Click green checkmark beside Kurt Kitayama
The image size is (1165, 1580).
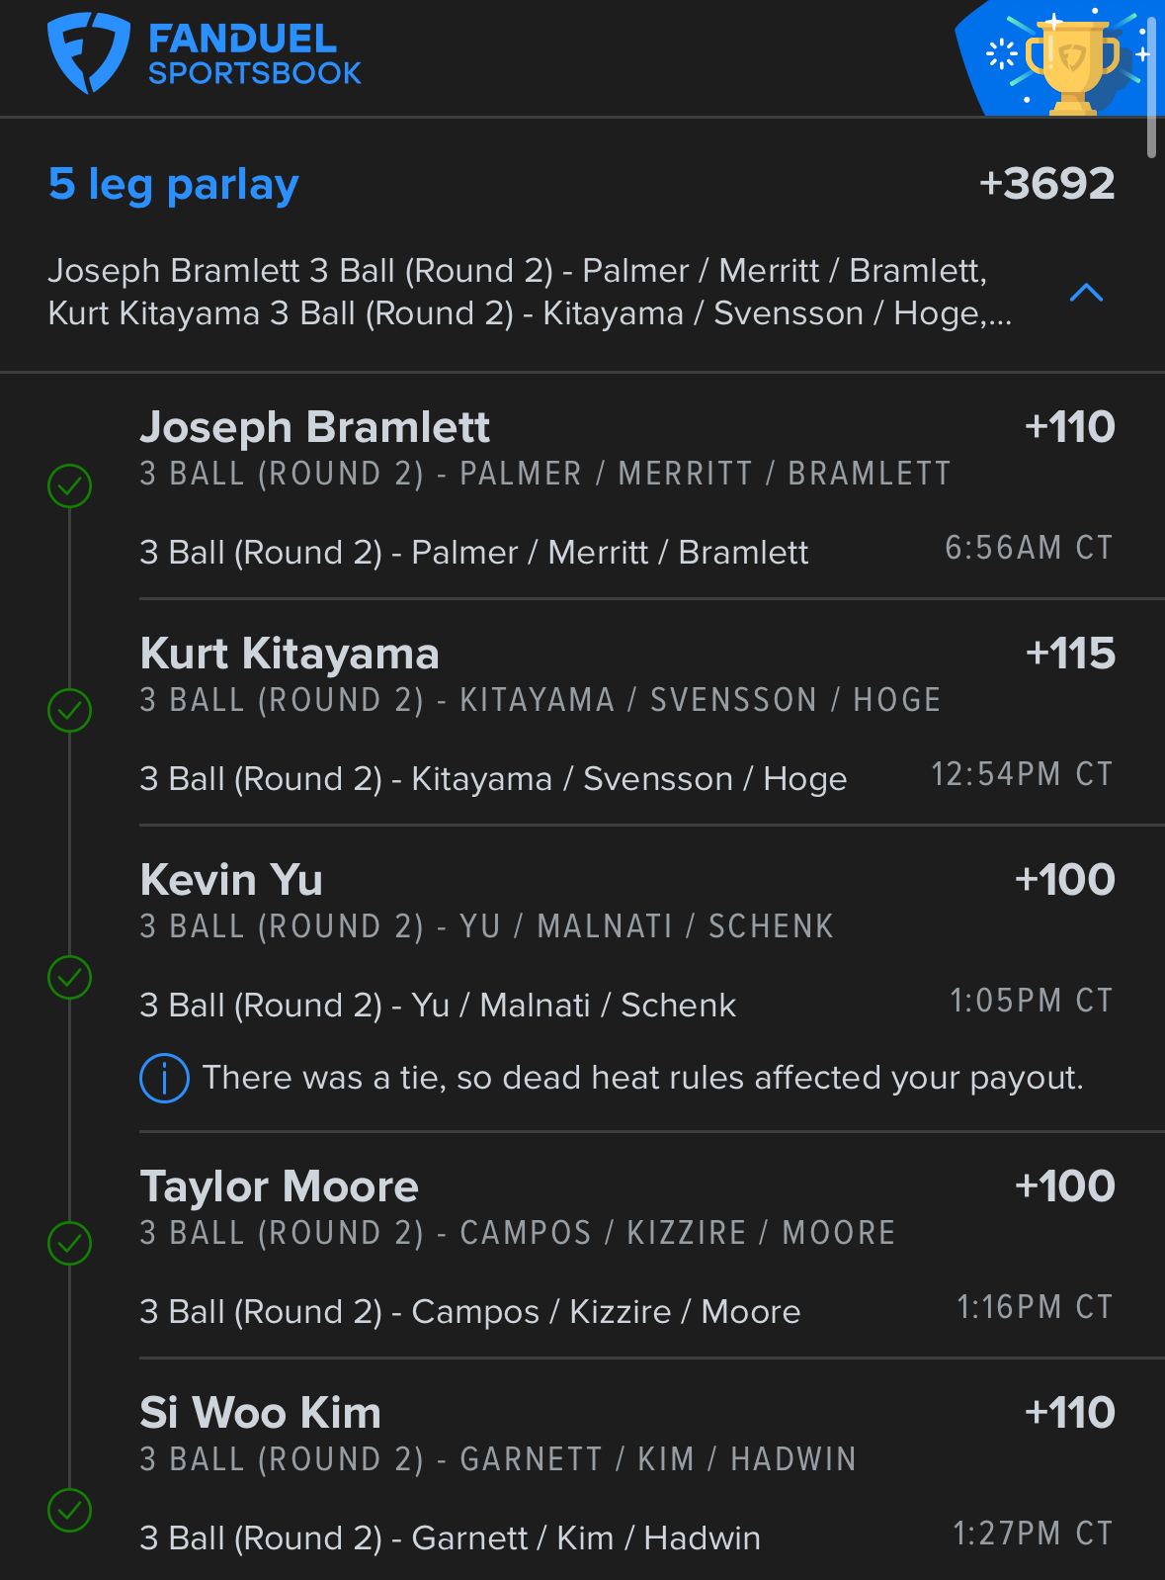coord(70,710)
